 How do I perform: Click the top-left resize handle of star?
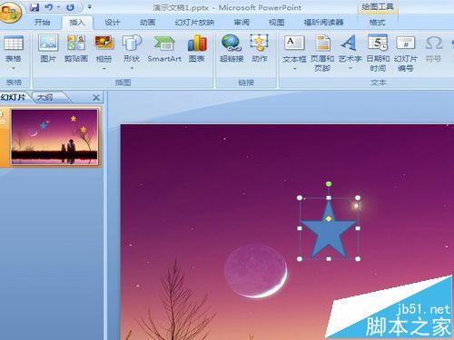[300, 198]
